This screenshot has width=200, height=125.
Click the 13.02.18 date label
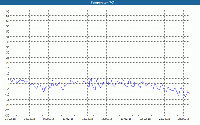[87, 119]
